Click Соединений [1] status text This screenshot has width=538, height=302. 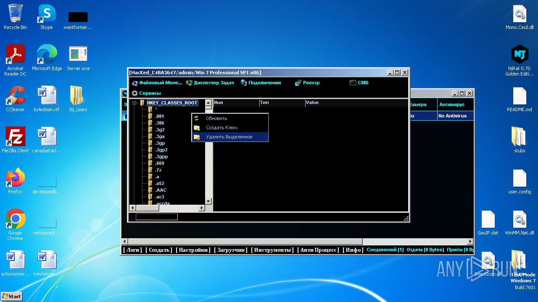[x=385, y=250]
